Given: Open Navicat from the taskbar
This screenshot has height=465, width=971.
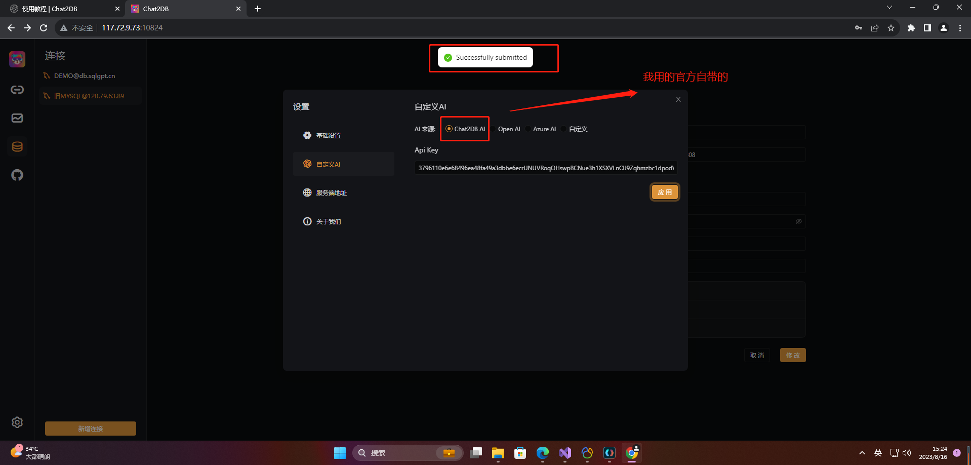Looking at the screenshot, I should pyautogui.click(x=587, y=453).
